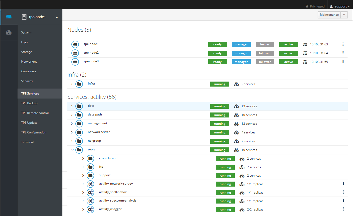Go to Terminal in the sidebar
The height and width of the screenshot is (216, 353).
click(27, 142)
